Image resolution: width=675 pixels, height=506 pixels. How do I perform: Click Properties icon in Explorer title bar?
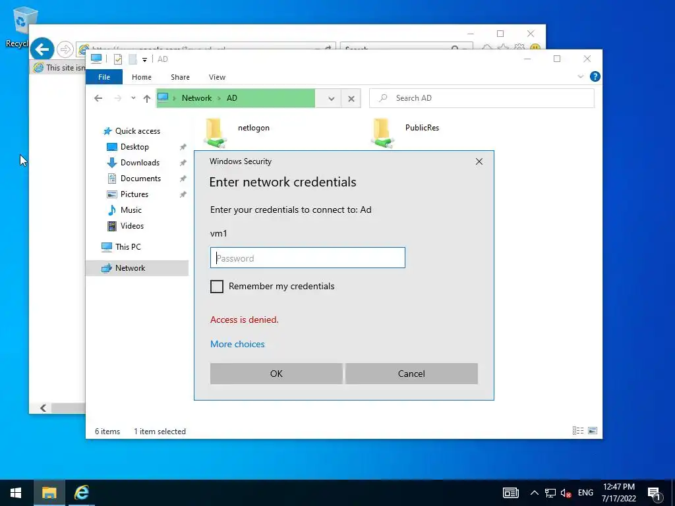coord(118,59)
